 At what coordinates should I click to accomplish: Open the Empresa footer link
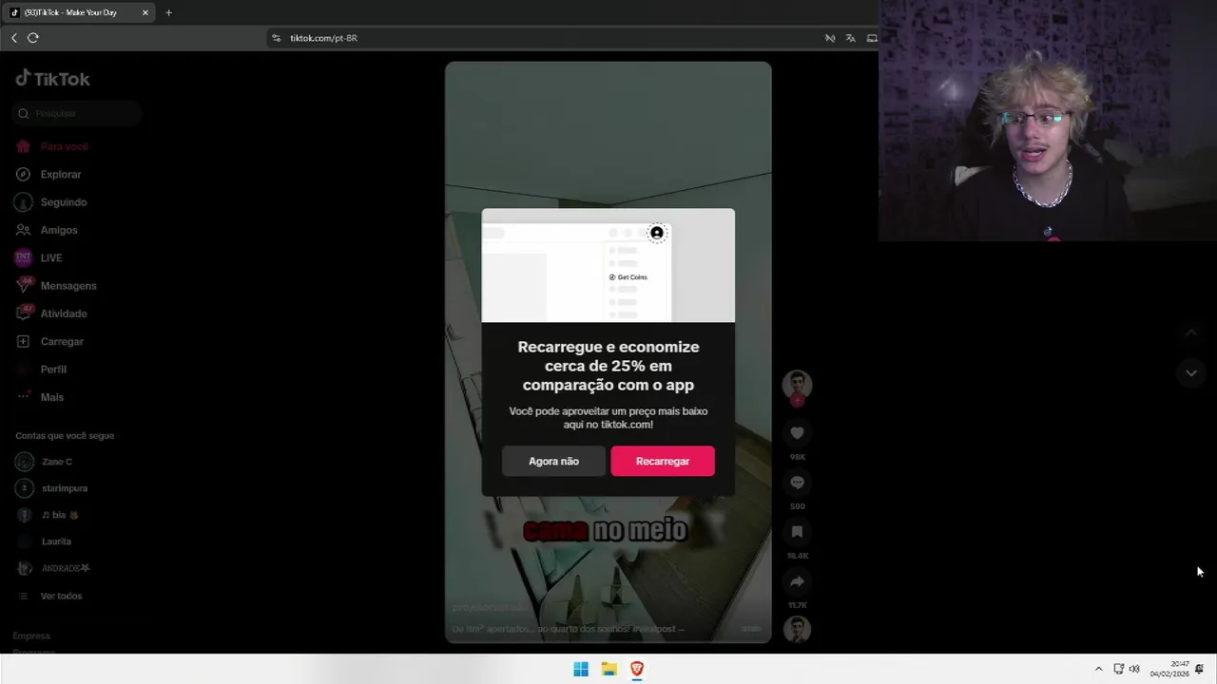click(x=31, y=636)
